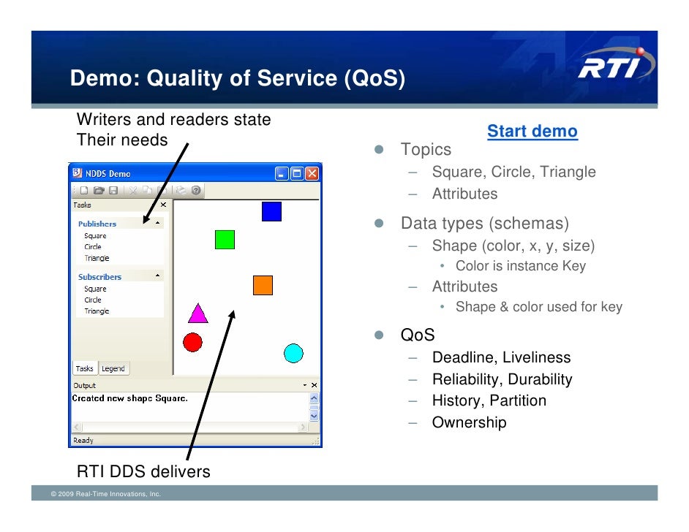Close the NDDS Demo window
The image size is (689, 532).
pos(312,173)
